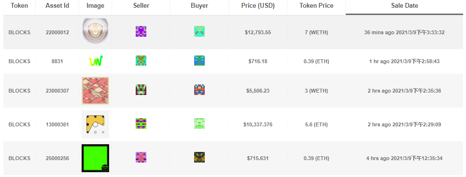Click the Token Price column header
Screen dimensions: 466x177
click(x=316, y=6)
